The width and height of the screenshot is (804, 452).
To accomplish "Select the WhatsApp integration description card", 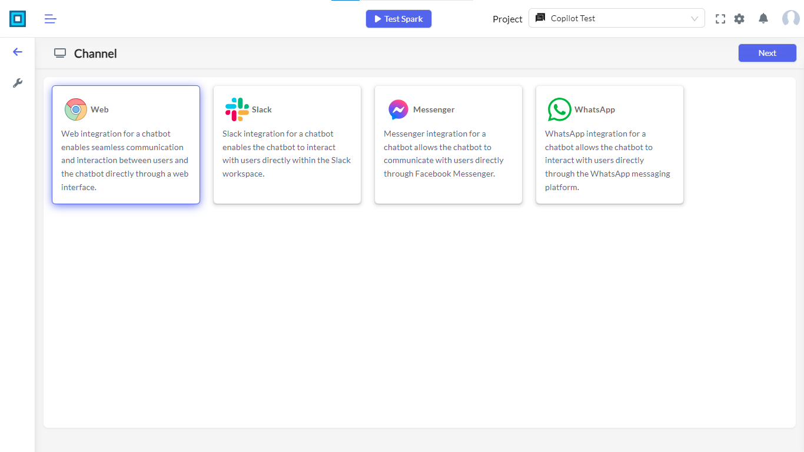I will pos(610,145).
